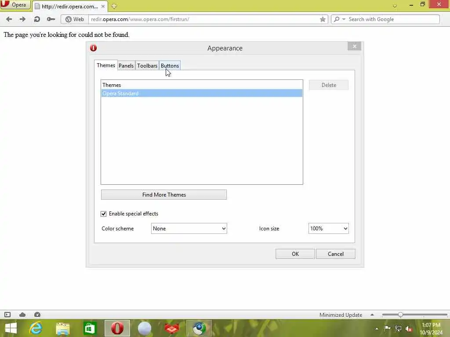Click the address bar URL field
This screenshot has width=450, height=337.
[x=204, y=19]
